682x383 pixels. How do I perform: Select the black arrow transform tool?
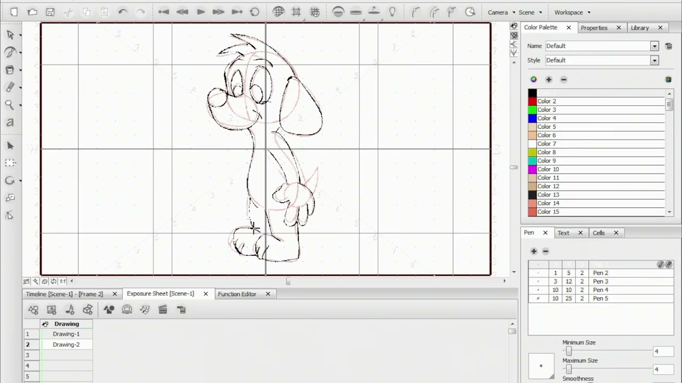10,146
